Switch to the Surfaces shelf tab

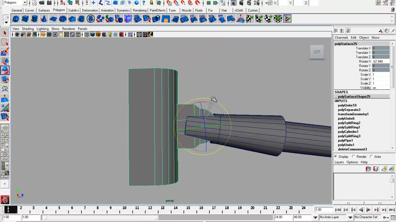coord(44,10)
